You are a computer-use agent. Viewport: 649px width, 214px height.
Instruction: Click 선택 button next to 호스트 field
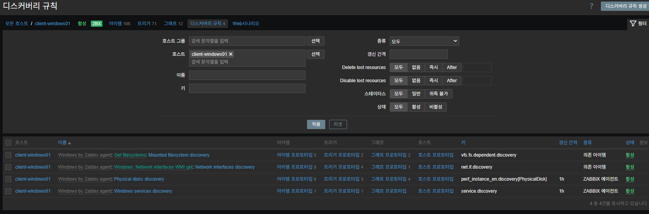tap(316, 54)
